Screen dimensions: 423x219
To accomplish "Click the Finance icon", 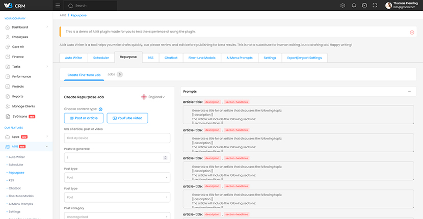I will coord(8,57).
